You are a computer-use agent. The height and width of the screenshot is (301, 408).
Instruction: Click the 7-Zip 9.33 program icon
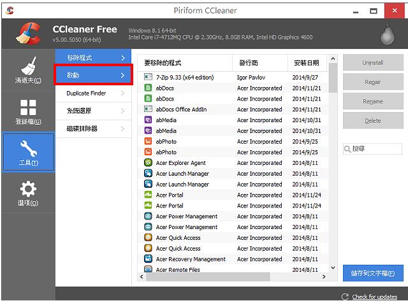coord(148,77)
